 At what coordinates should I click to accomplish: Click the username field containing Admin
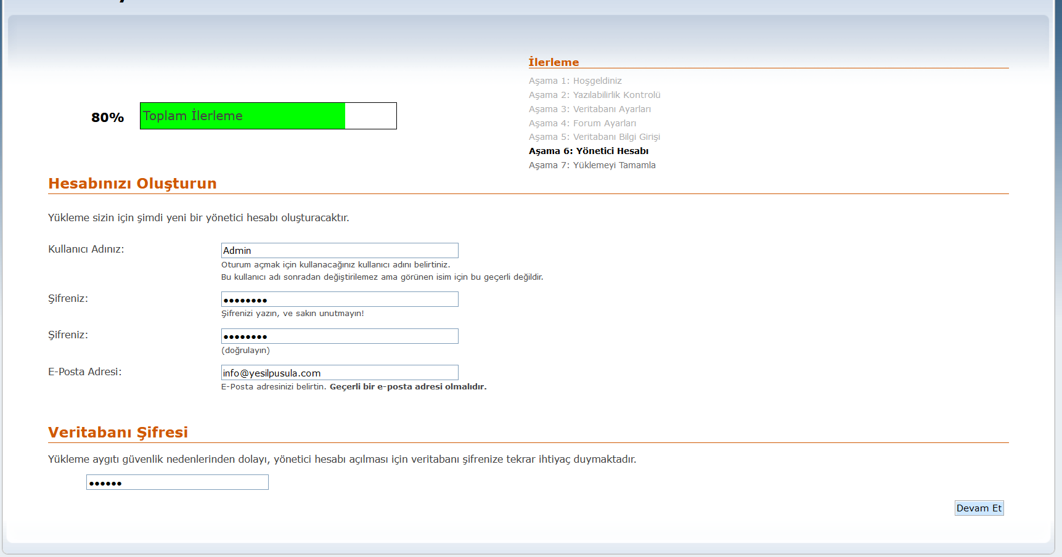pyautogui.click(x=339, y=250)
